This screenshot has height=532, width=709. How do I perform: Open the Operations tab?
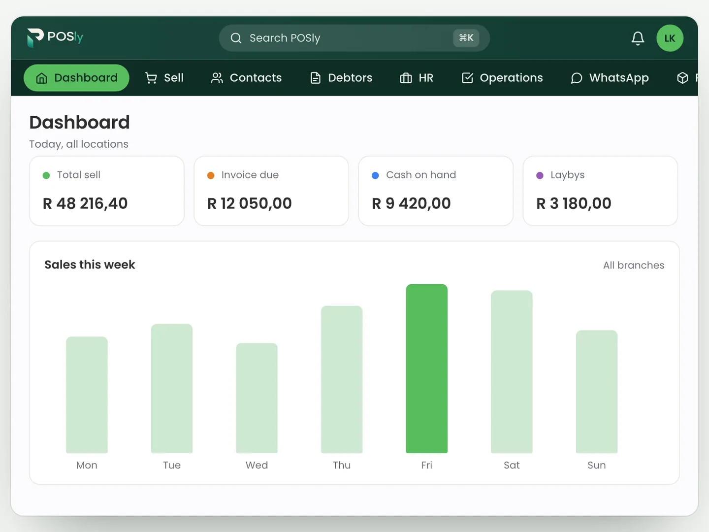tap(502, 78)
